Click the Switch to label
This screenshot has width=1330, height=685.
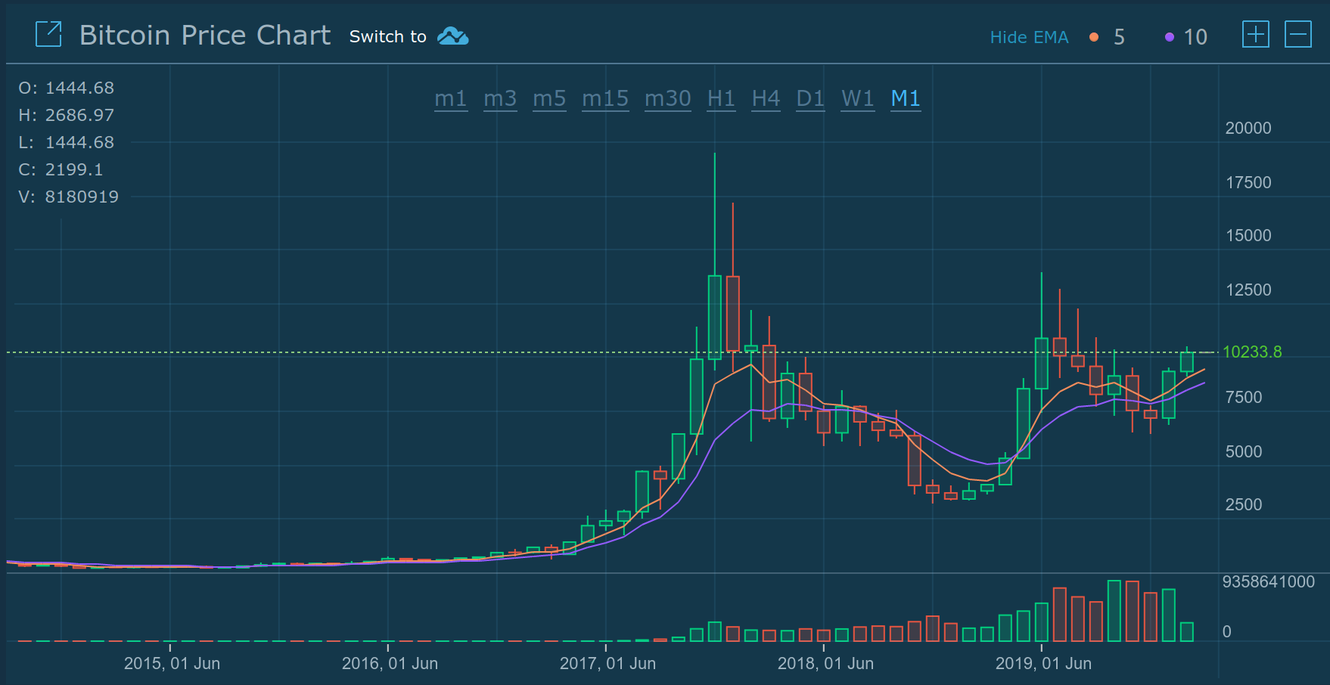(x=387, y=36)
